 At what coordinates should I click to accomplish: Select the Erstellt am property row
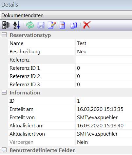point(70,109)
